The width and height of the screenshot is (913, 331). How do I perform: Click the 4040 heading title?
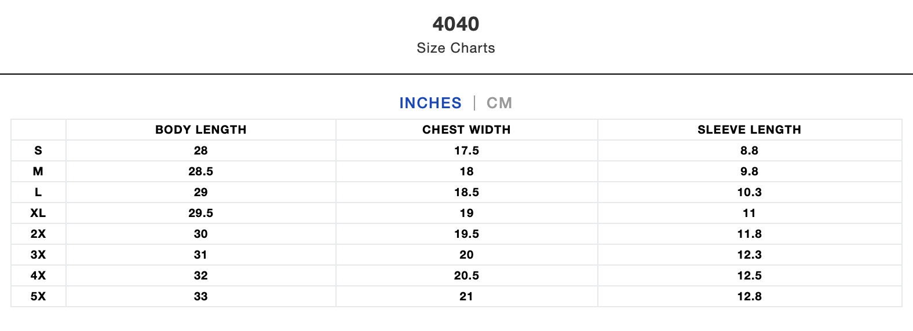click(x=456, y=24)
